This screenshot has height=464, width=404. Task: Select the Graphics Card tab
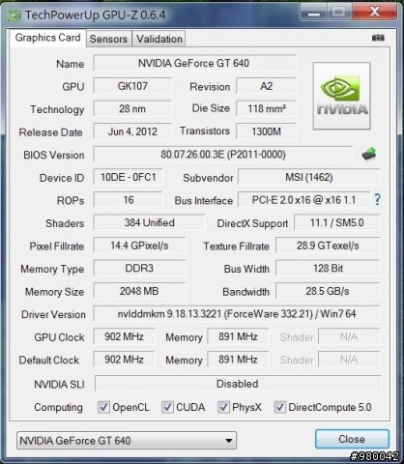pyautogui.click(x=47, y=38)
